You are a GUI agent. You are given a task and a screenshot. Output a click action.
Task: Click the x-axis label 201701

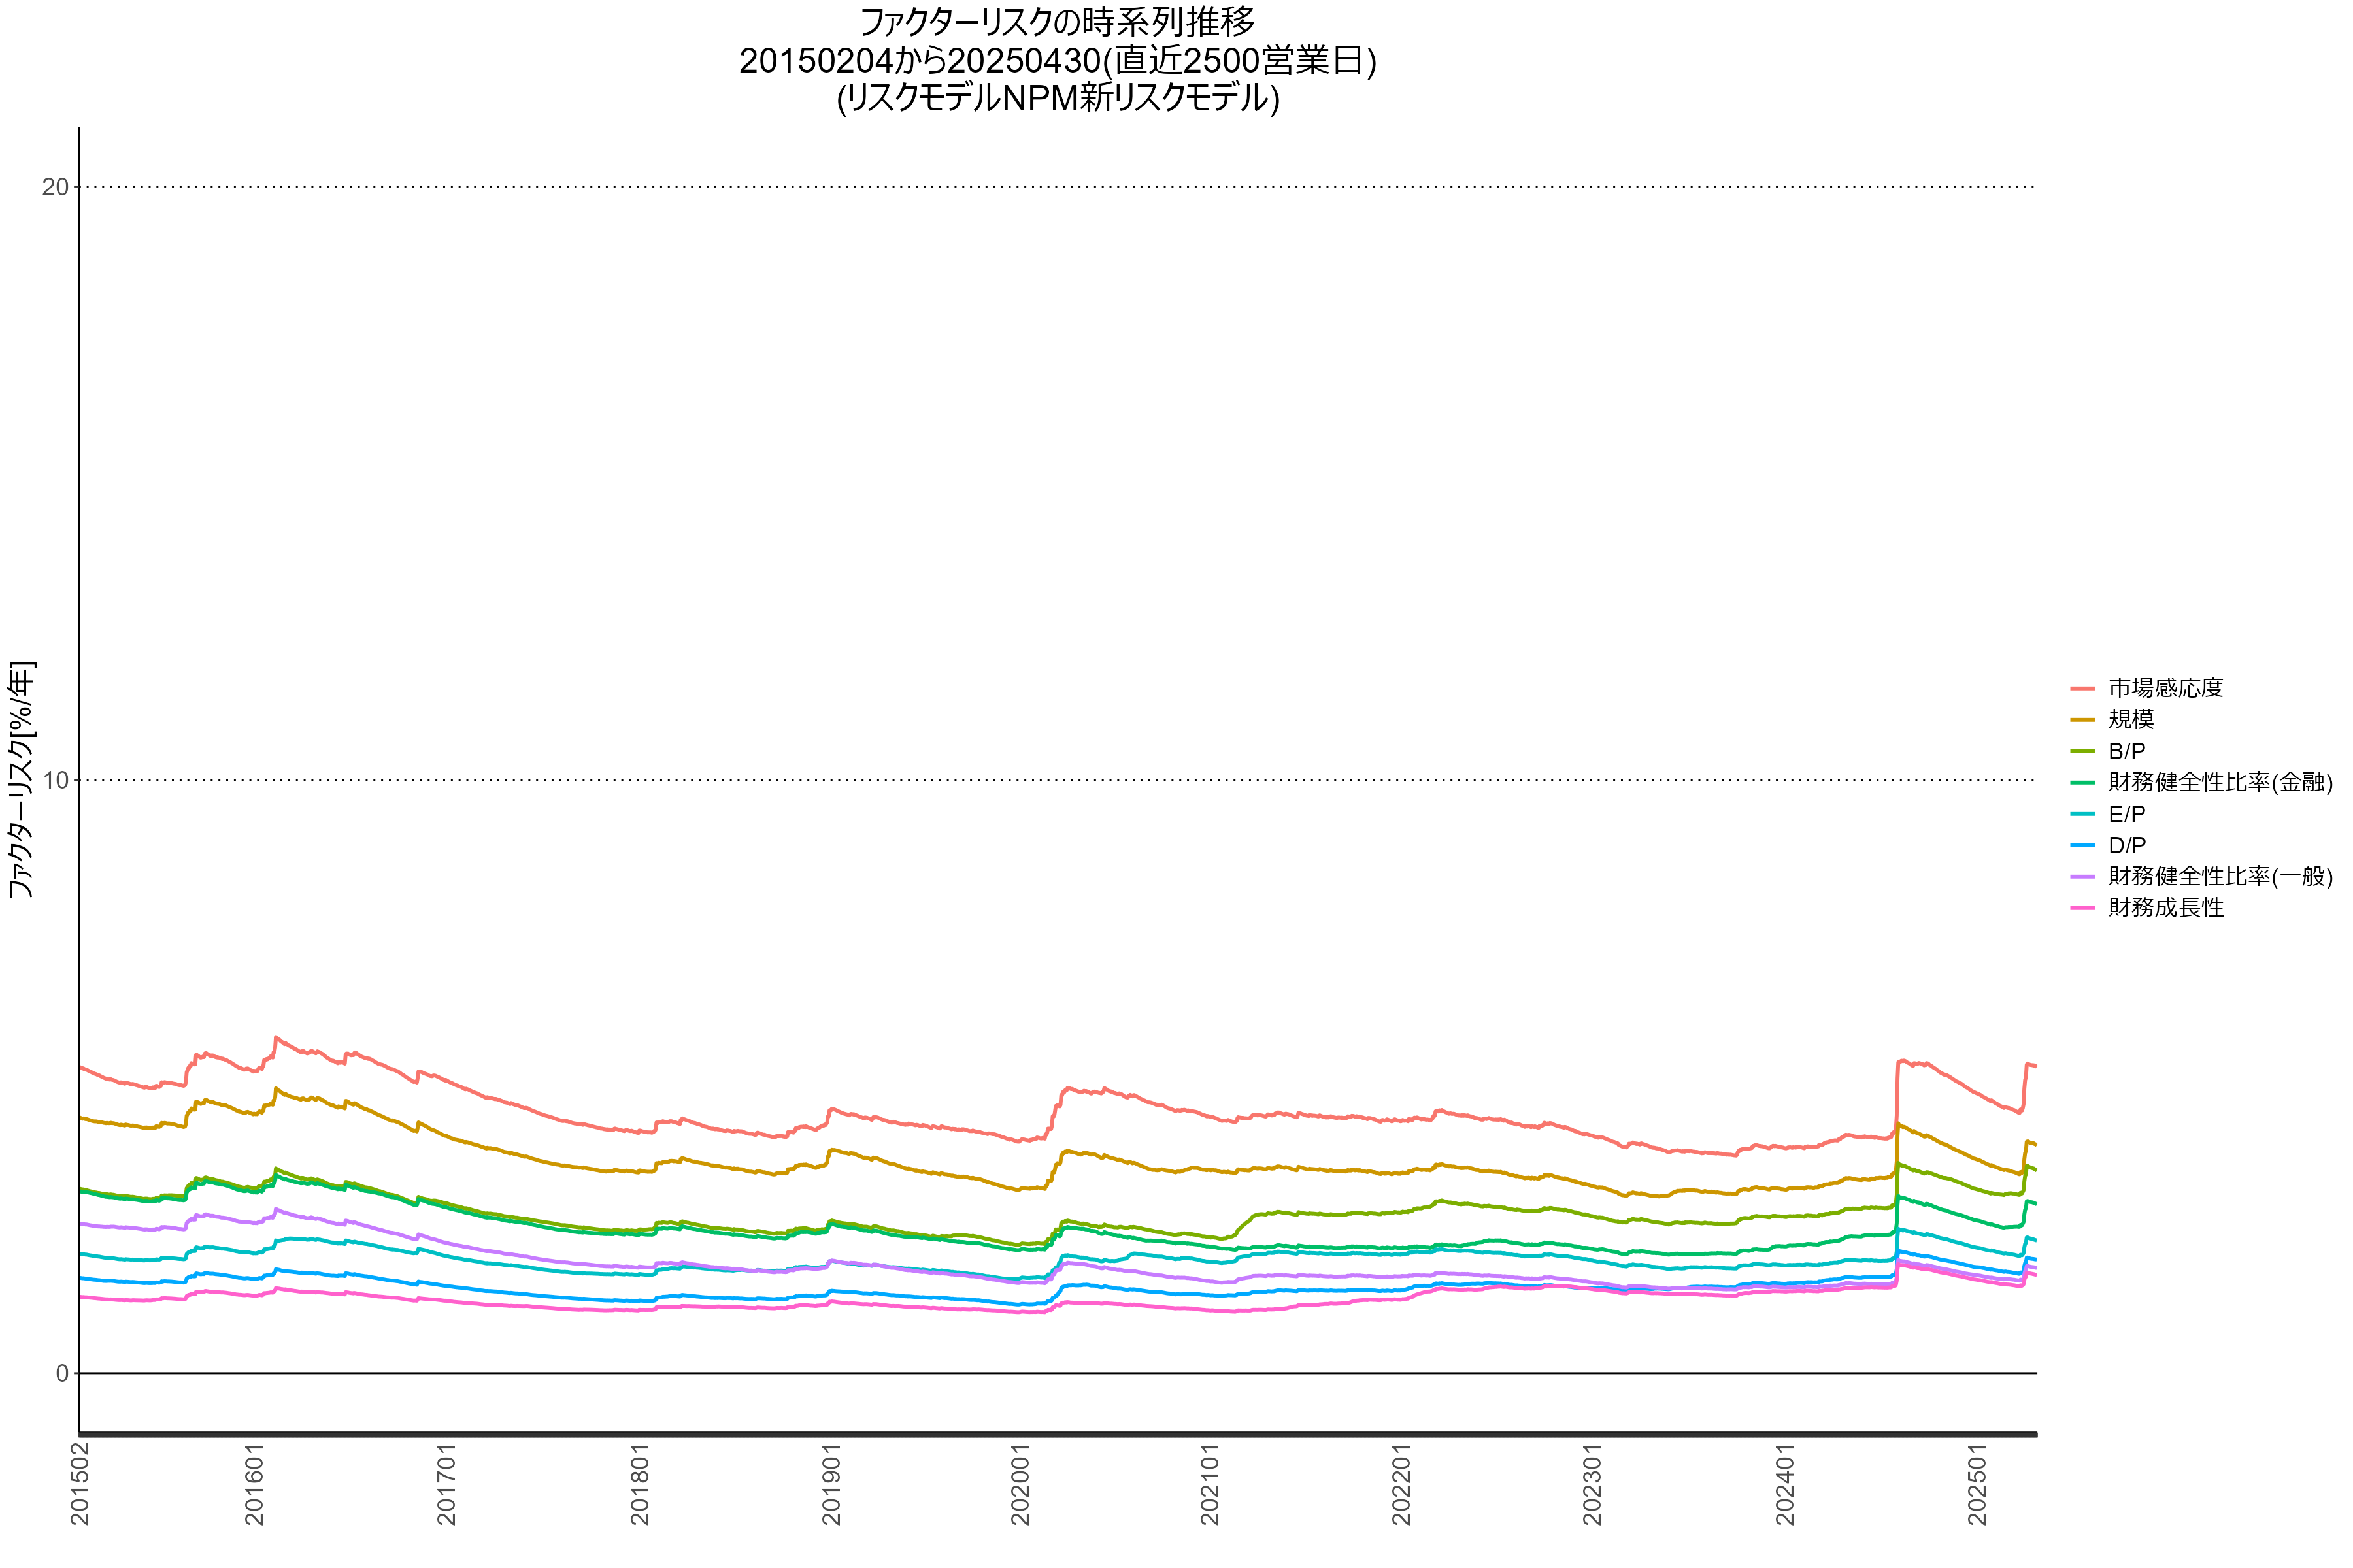[446, 1484]
